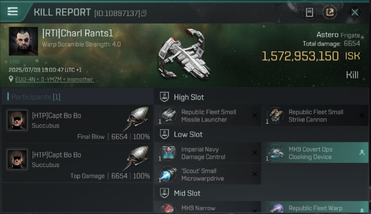Copy the kill report ID

point(144,13)
